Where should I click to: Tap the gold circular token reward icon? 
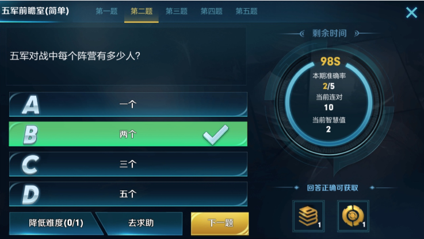pos(353,216)
